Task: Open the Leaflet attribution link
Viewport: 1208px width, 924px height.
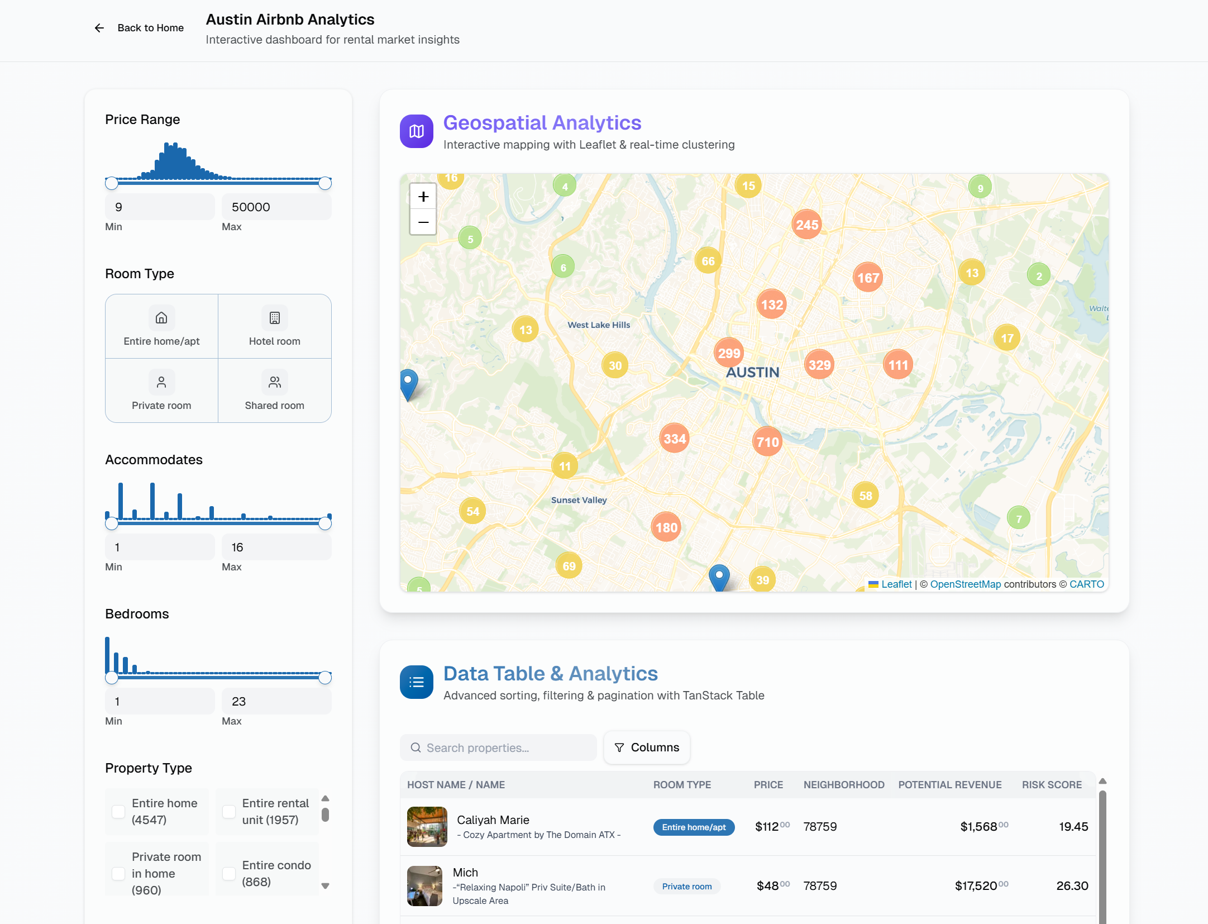Action: click(x=896, y=584)
